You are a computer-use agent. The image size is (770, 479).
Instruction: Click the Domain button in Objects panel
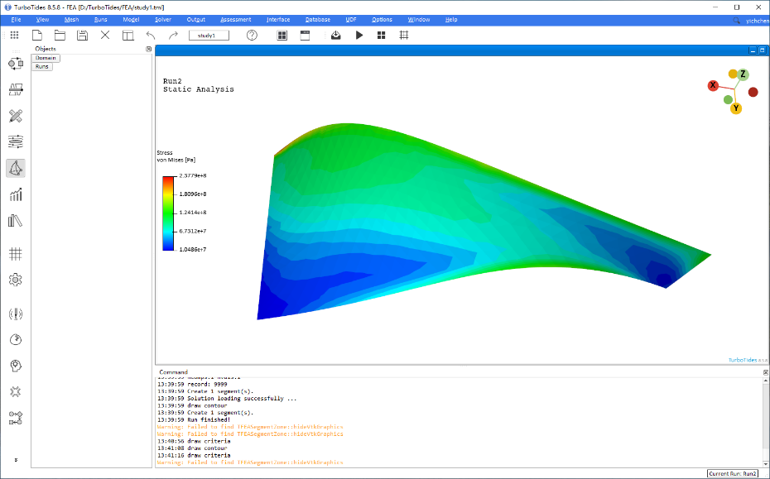[46, 58]
